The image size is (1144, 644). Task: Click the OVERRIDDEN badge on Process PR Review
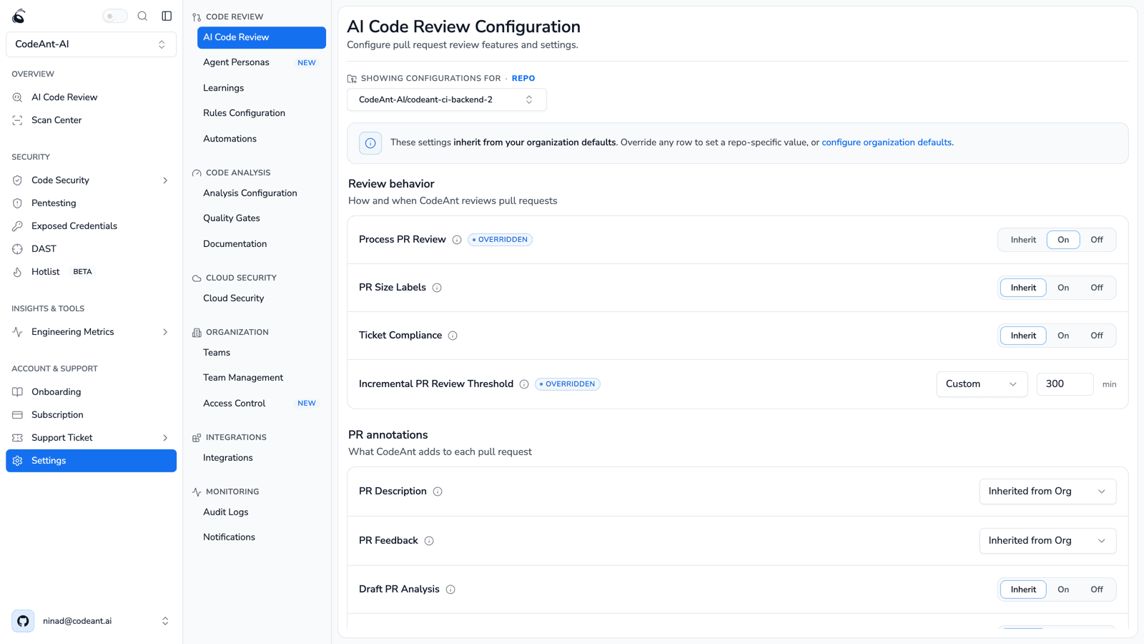click(500, 240)
